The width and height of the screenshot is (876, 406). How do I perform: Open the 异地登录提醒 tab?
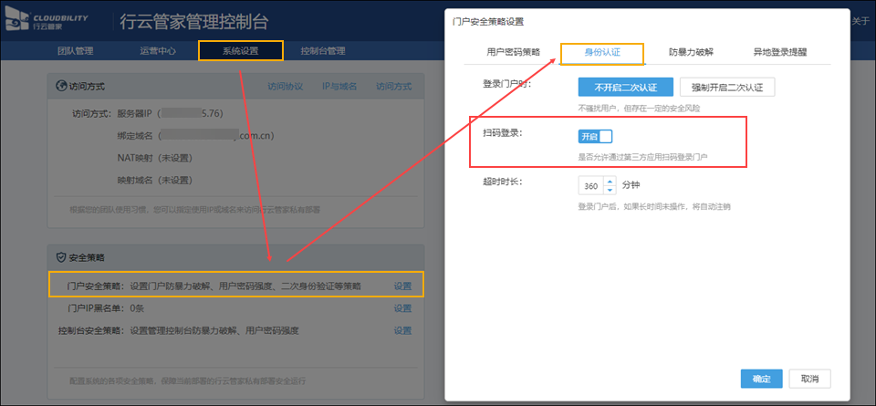pyautogui.click(x=779, y=53)
